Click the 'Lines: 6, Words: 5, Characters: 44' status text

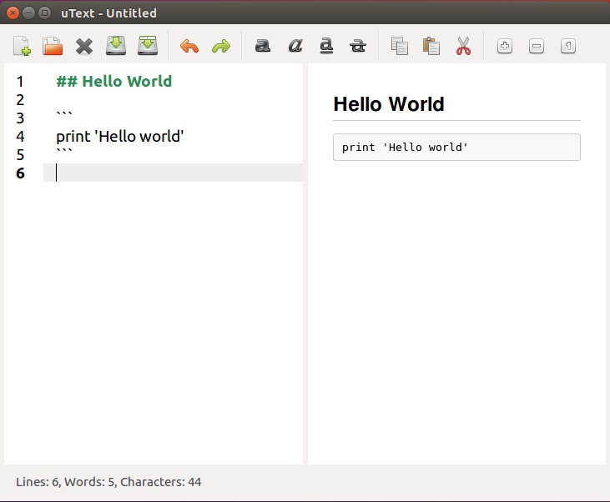108,482
